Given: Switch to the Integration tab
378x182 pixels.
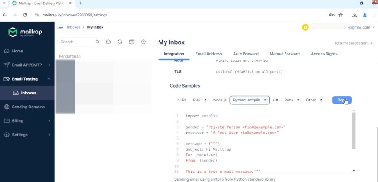Looking at the screenshot, I should click(174, 54).
